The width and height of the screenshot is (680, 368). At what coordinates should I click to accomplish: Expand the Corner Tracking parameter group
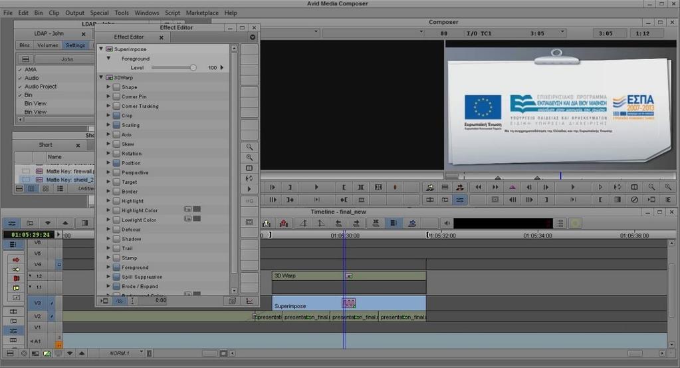tap(108, 106)
